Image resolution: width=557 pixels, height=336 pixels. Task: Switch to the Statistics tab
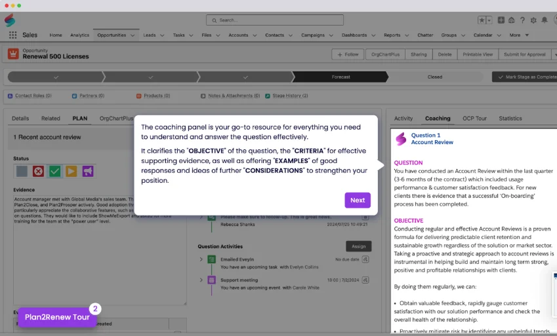click(510, 119)
